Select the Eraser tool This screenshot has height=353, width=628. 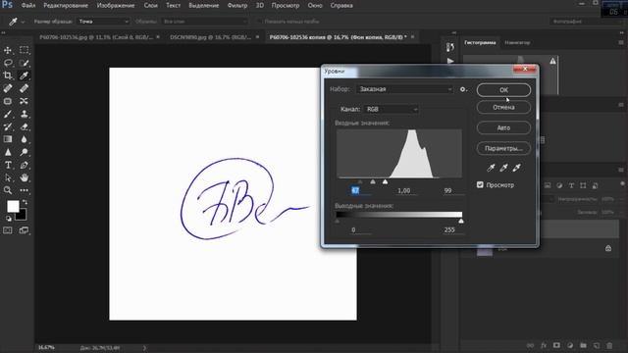click(x=24, y=126)
